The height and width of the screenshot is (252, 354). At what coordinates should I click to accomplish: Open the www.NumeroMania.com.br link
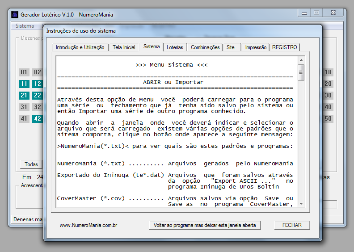coord(88,225)
